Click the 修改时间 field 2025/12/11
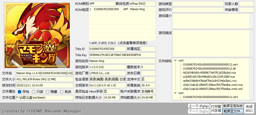 coord(45,85)
